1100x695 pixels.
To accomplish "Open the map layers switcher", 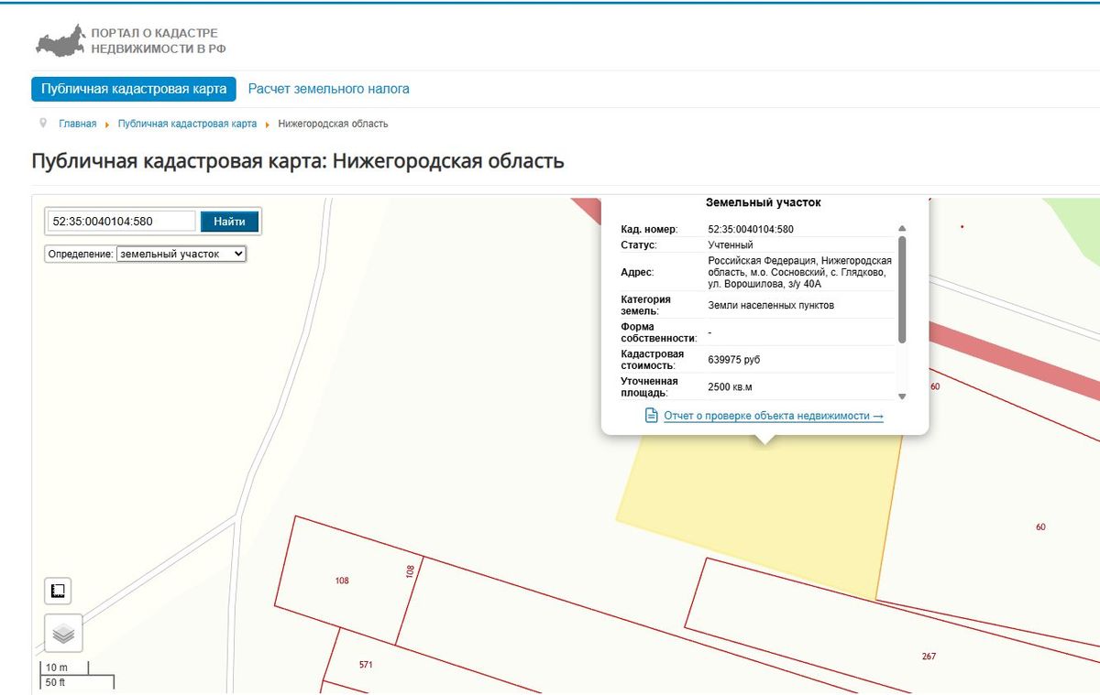I will (x=63, y=633).
